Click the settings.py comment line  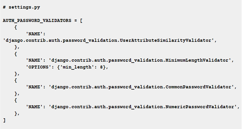[x=21, y=7]
